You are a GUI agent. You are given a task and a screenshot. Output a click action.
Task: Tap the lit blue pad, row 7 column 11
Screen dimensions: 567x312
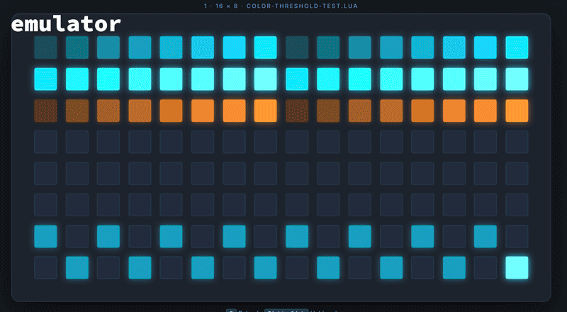click(x=360, y=236)
